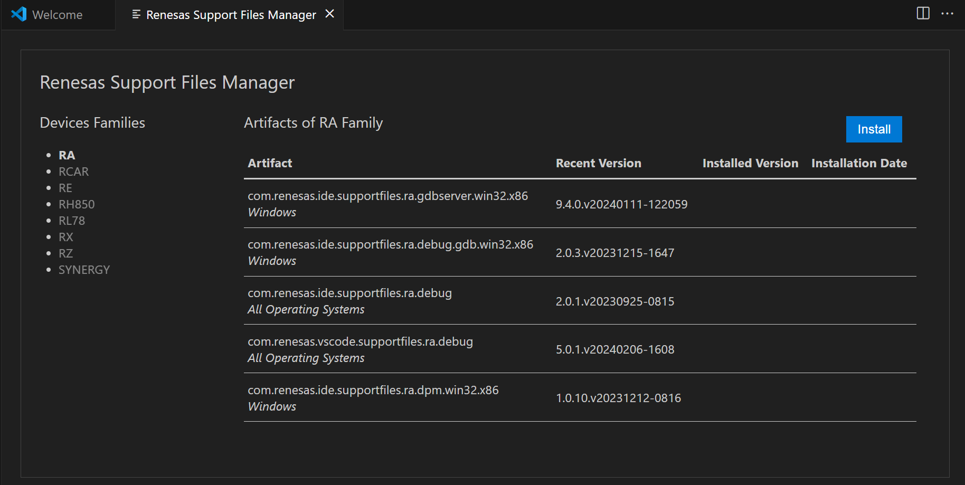The image size is (965, 485).
Task: Select the RCAR device family
Action: coord(73,172)
